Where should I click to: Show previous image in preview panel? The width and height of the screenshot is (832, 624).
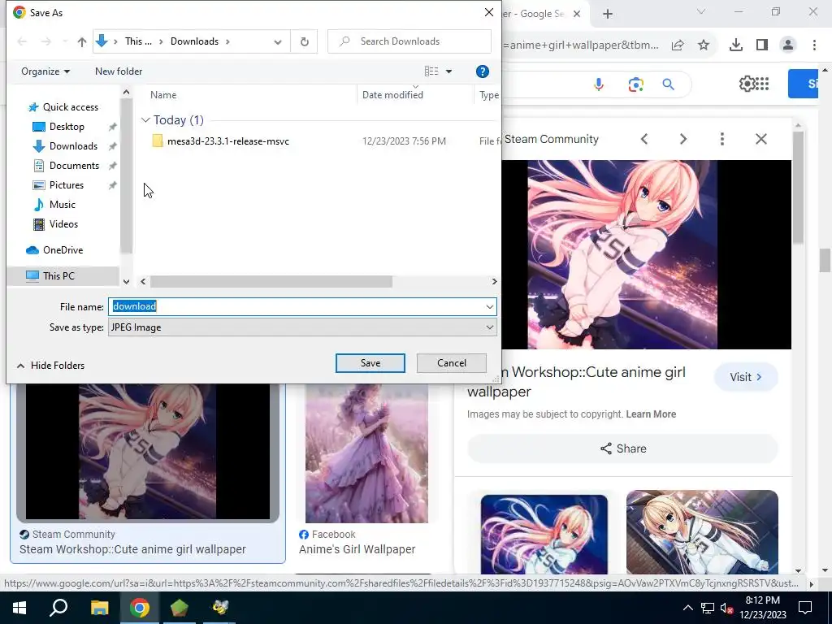[x=644, y=139]
